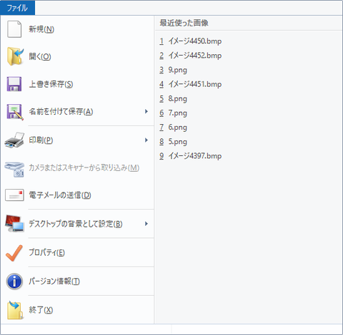Click the monitor icon for デスクトップの背景
Viewport: 343px width, 335px height.
click(x=14, y=224)
